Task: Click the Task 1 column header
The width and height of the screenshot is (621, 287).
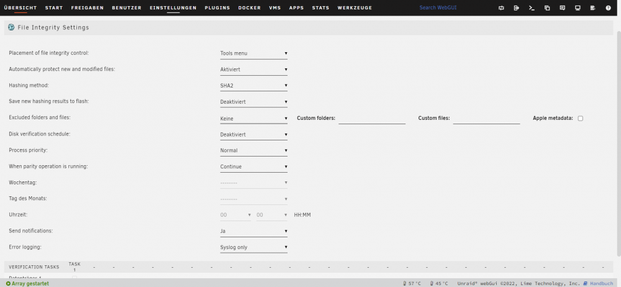Action: [75, 266]
